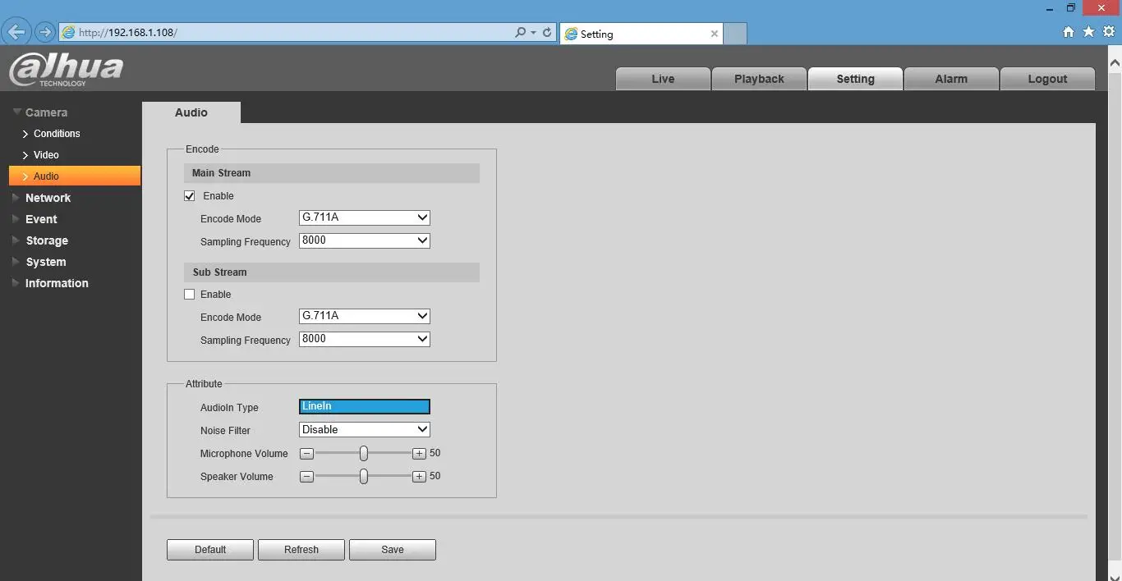Open Sub Stream Encode Mode dropdown
Viewport: 1122px width, 581px height.
pos(365,316)
